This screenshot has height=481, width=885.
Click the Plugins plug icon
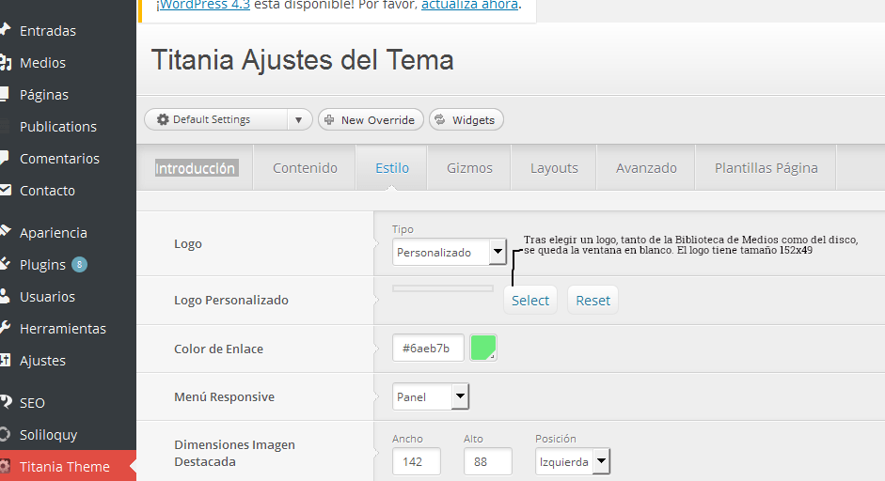pos(5,263)
